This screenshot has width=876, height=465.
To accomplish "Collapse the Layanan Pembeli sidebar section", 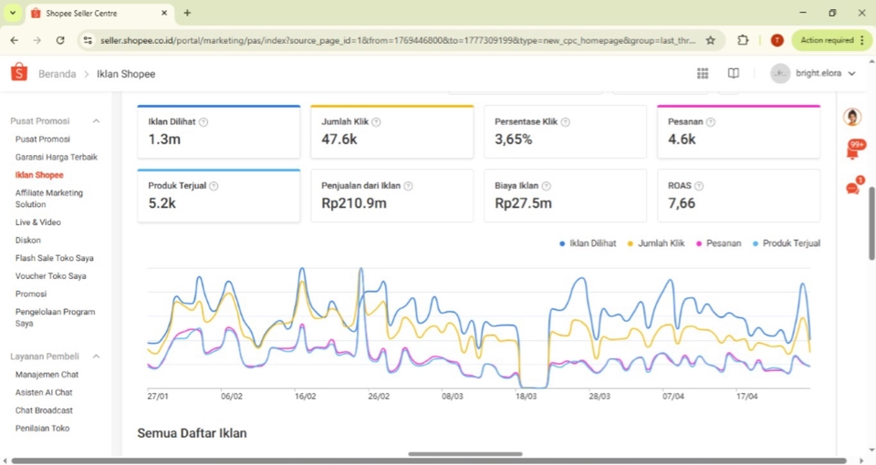I will pyautogui.click(x=96, y=356).
